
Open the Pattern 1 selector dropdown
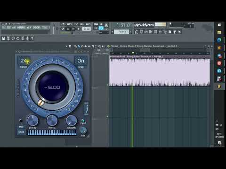122,31
